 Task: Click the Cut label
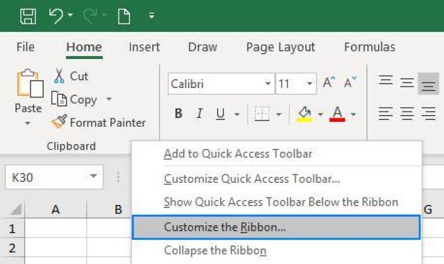[x=79, y=76]
